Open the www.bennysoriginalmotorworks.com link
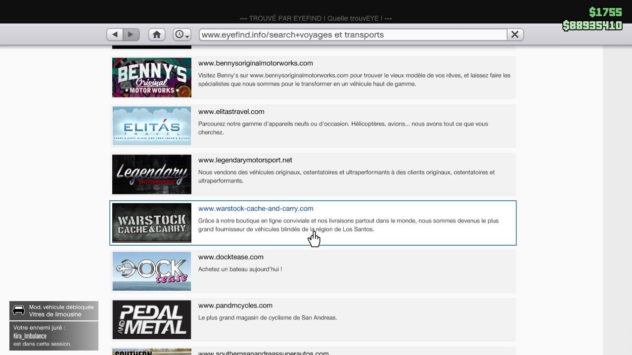632x355 pixels. click(255, 63)
